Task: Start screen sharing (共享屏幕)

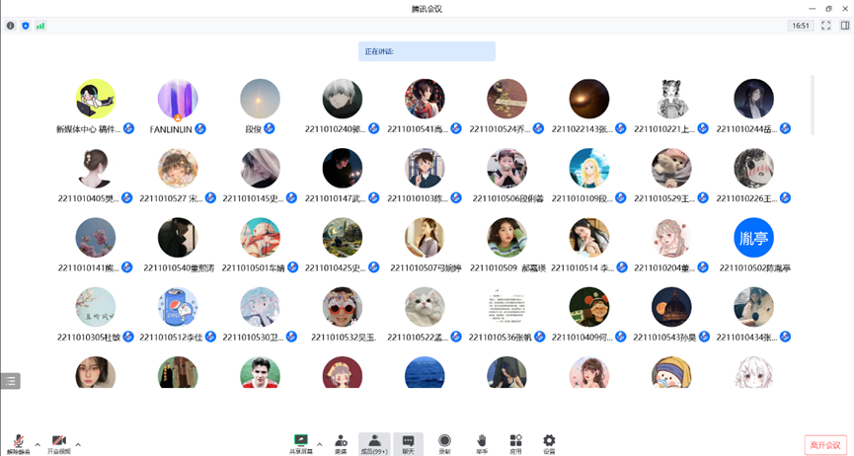Action: tap(301, 443)
